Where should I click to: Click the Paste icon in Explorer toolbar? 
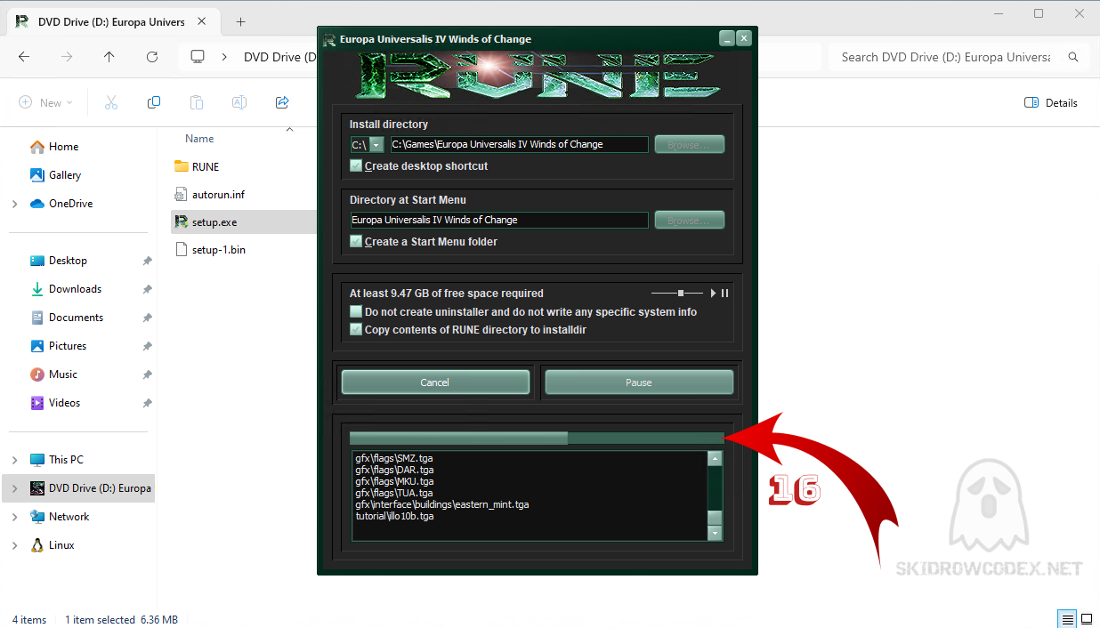(x=197, y=102)
